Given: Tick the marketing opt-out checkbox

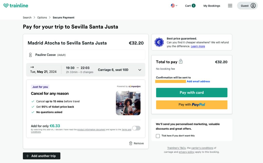Looking at the screenshot, I should [x=158, y=136].
